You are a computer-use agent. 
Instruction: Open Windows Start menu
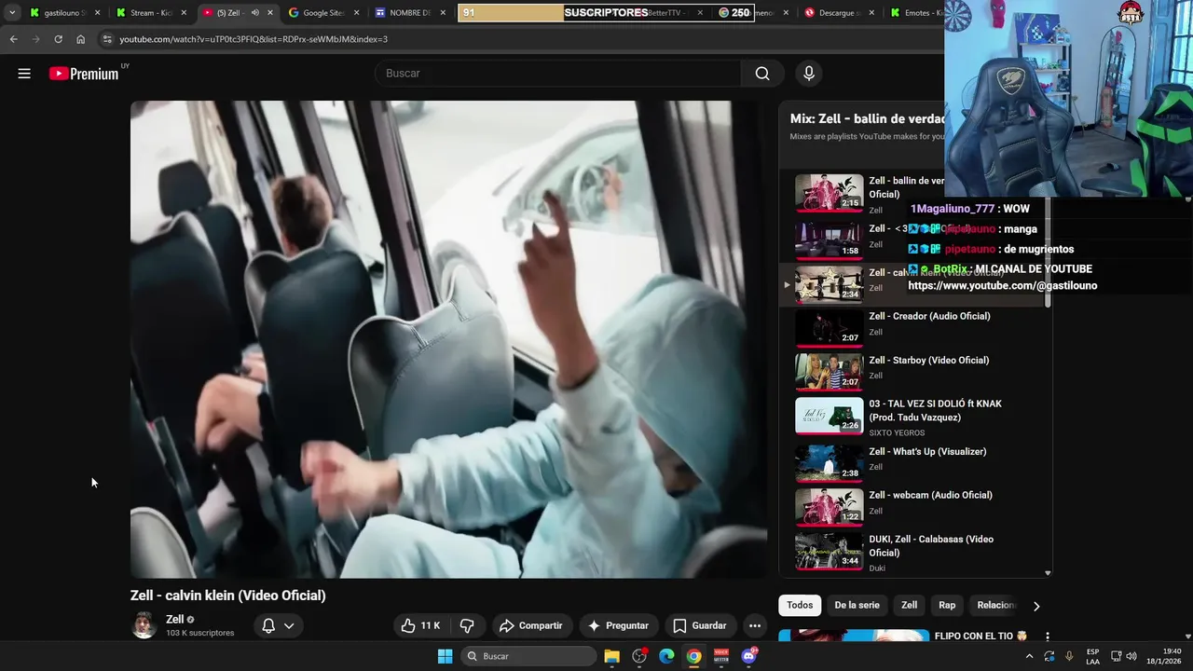445,656
